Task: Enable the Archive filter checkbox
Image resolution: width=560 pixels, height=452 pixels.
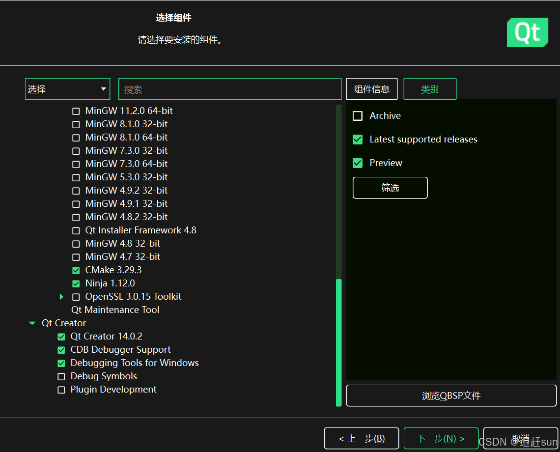Action: (358, 116)
